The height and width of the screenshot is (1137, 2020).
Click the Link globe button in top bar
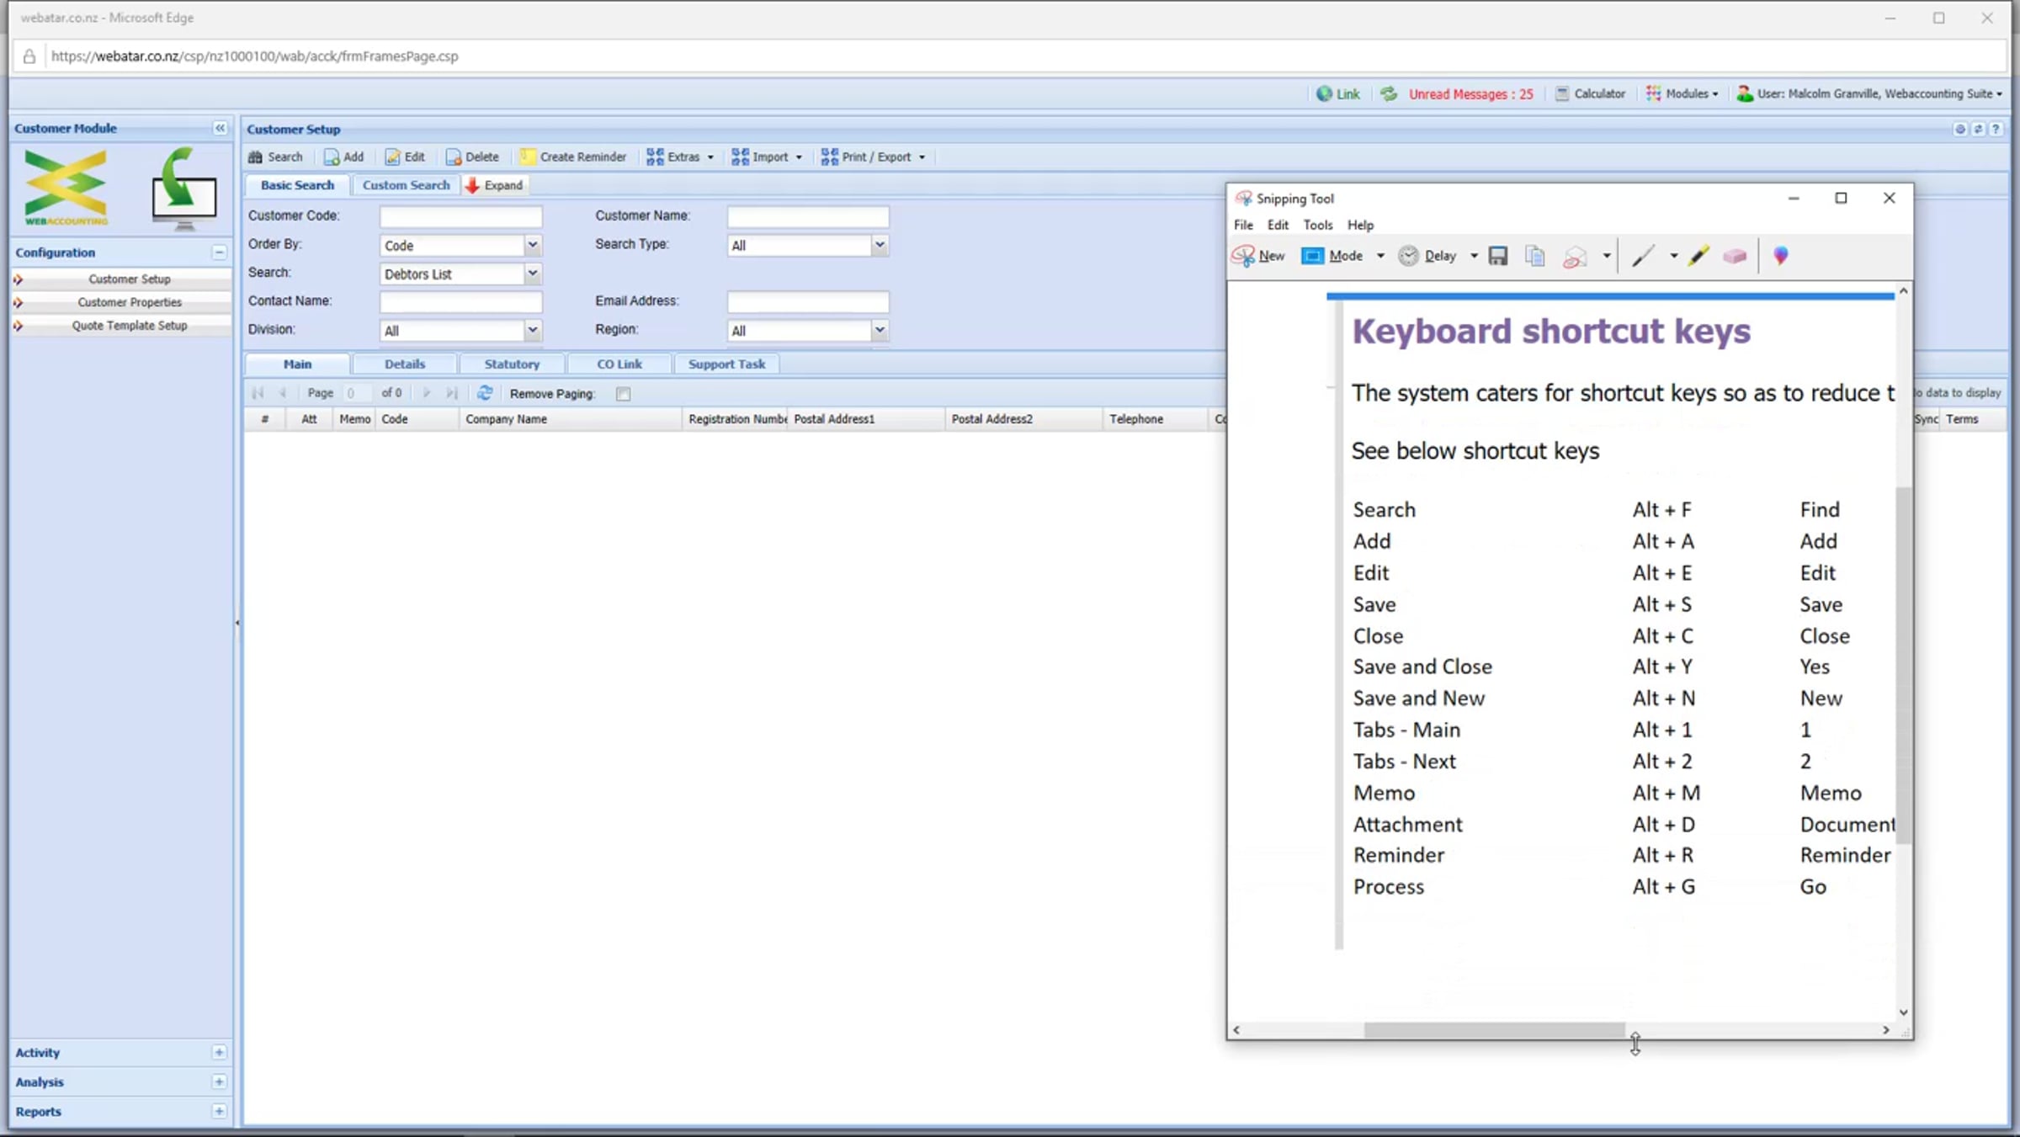1338,94
